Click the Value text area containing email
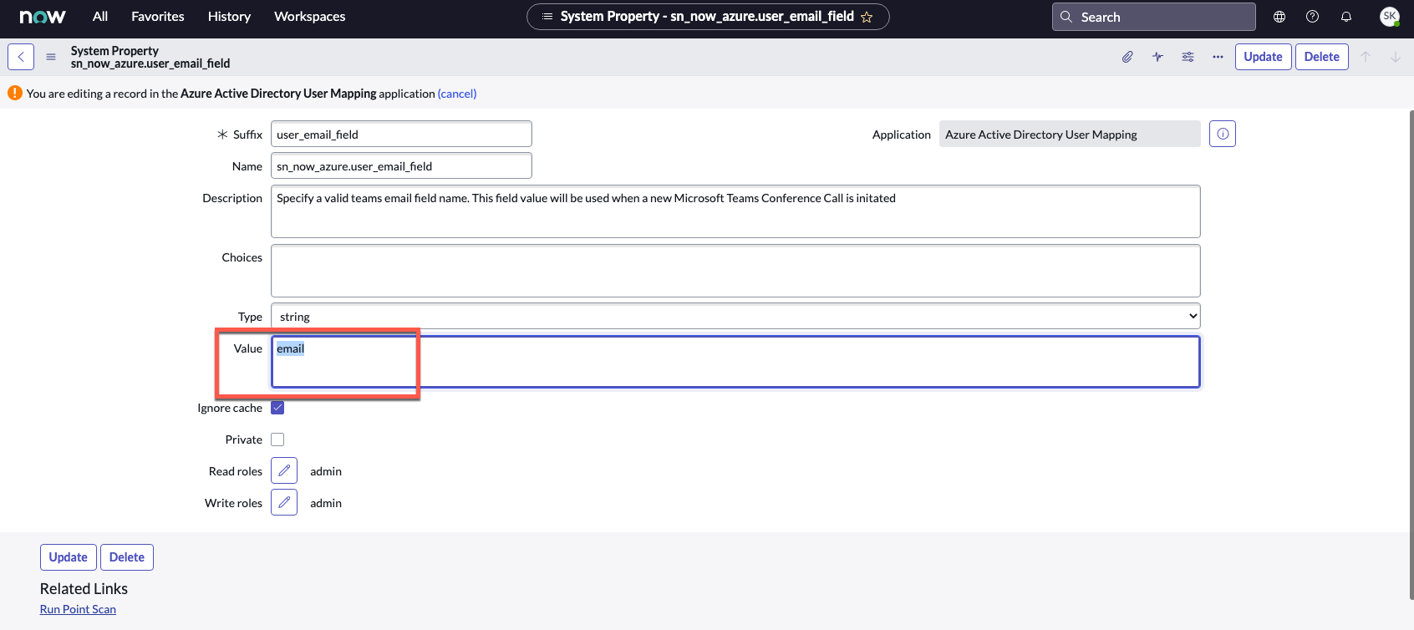 click(735, 362)
